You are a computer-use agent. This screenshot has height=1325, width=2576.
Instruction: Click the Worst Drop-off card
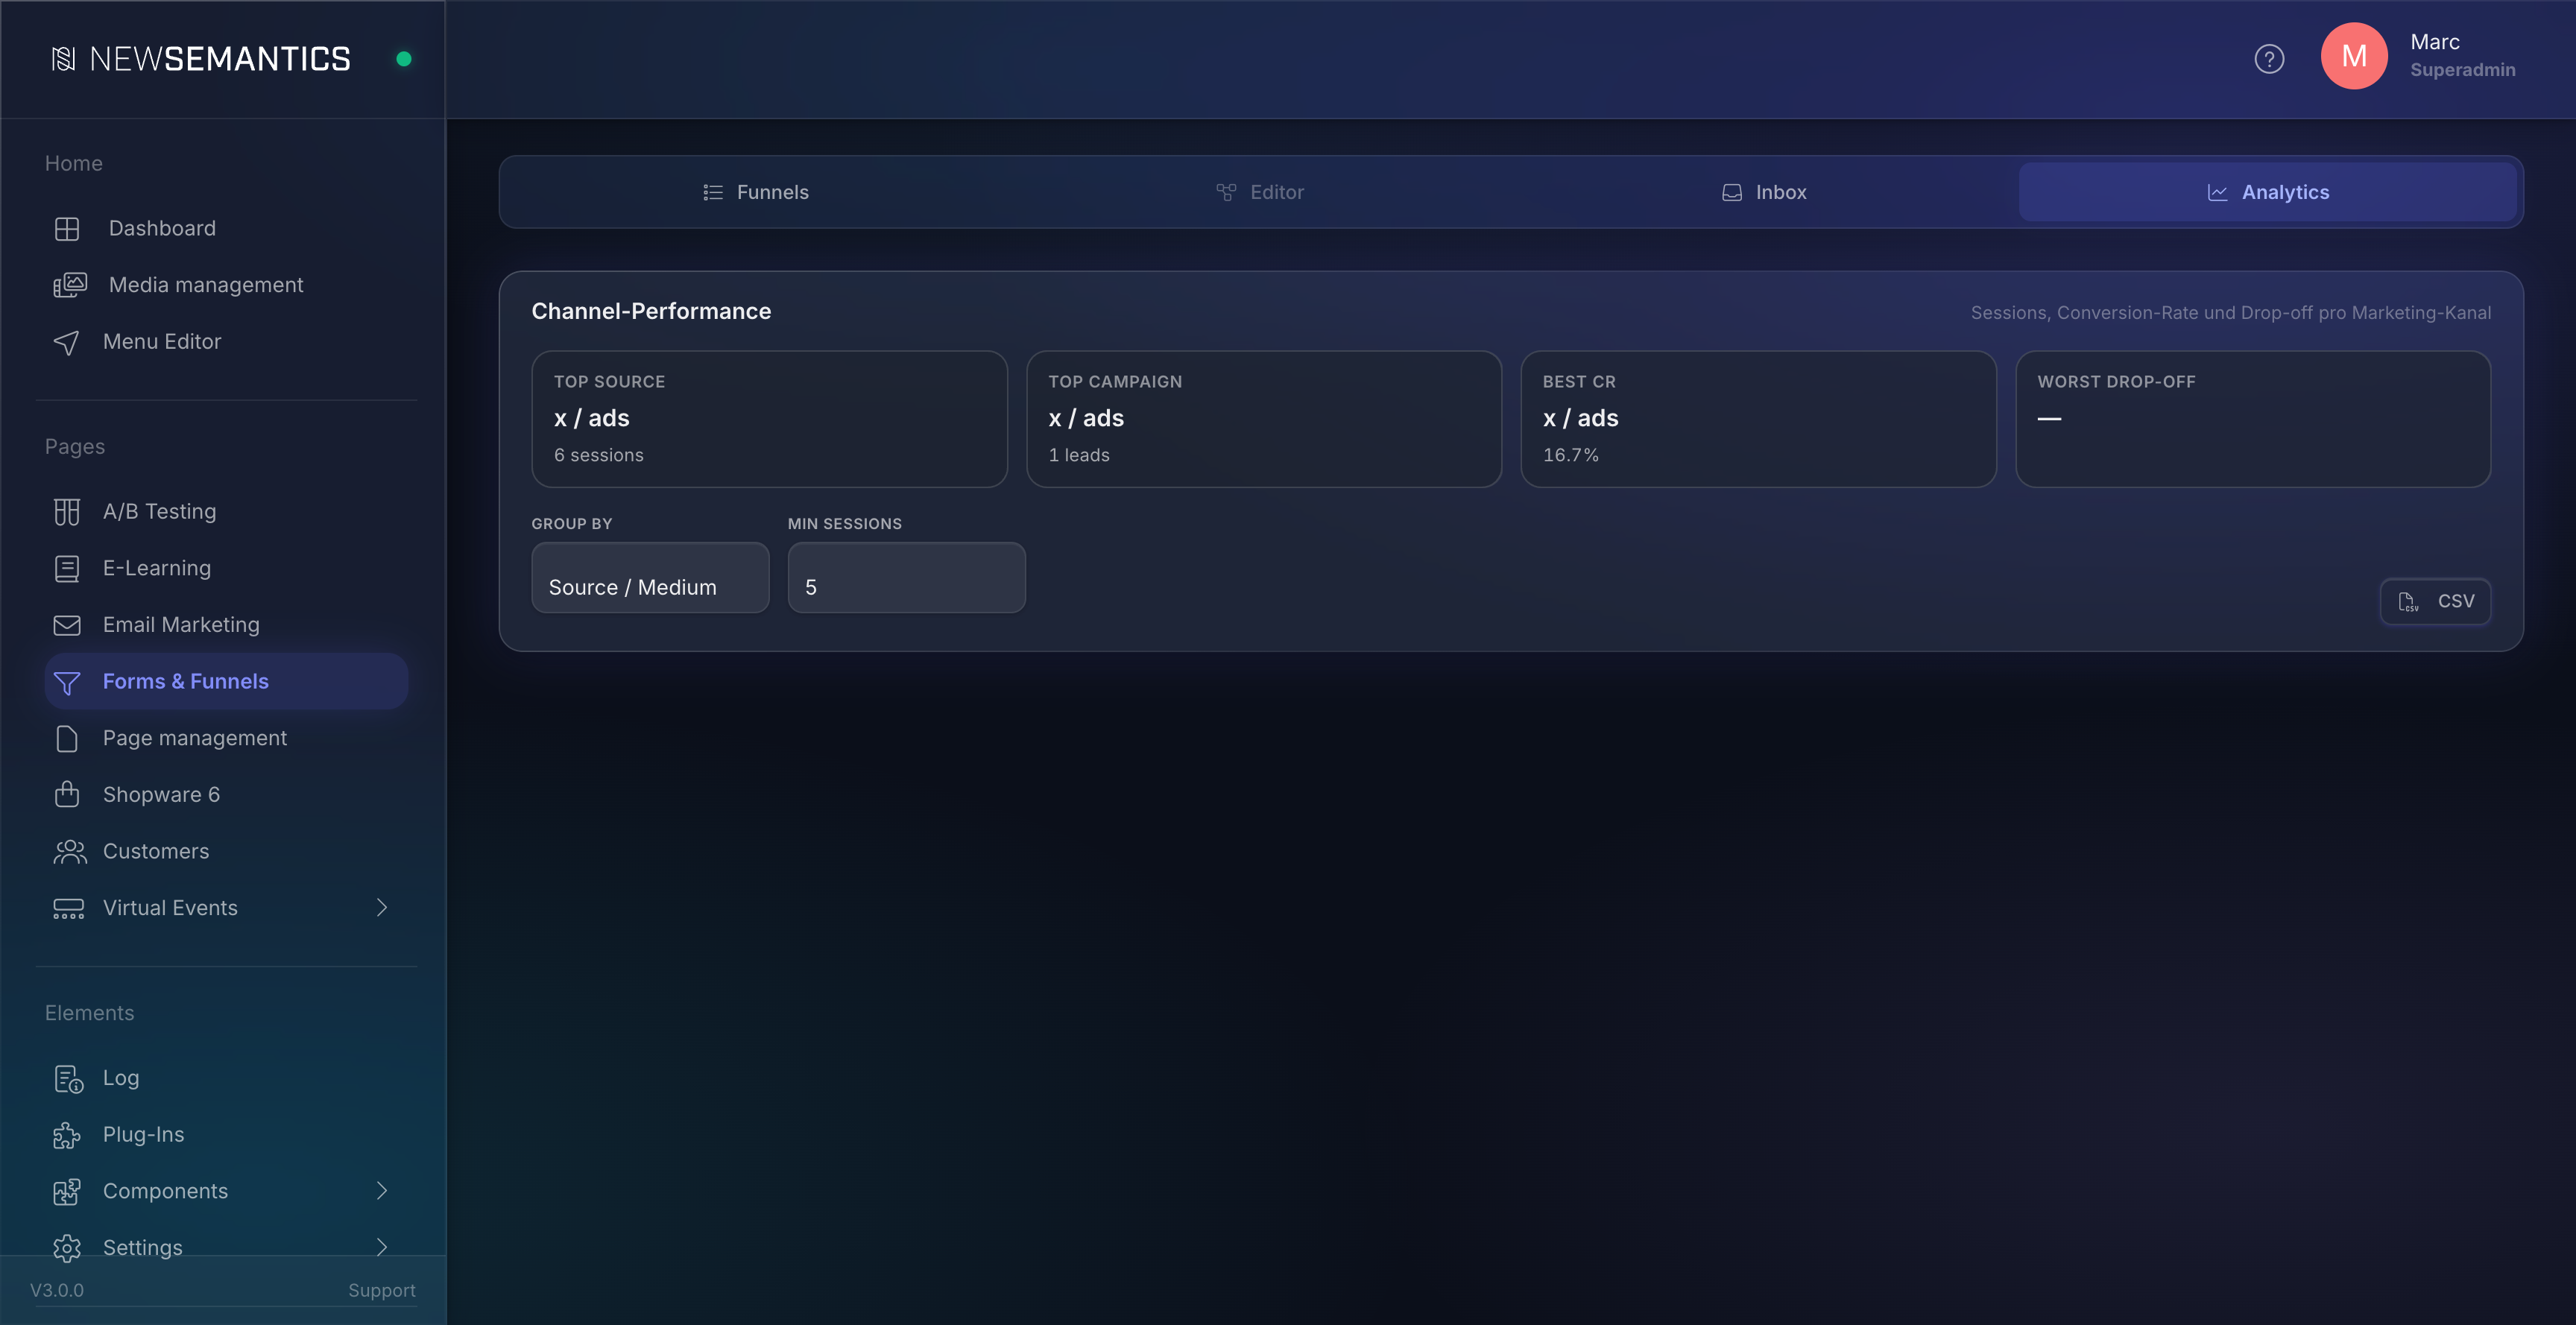tap(2253, 419)
